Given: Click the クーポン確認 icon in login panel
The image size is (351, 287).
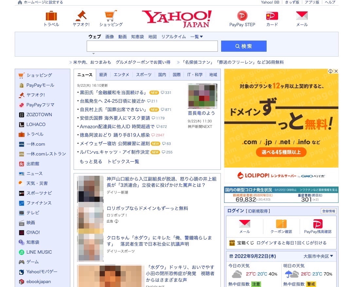Looking at the screenshot, I should coord(281,224).
